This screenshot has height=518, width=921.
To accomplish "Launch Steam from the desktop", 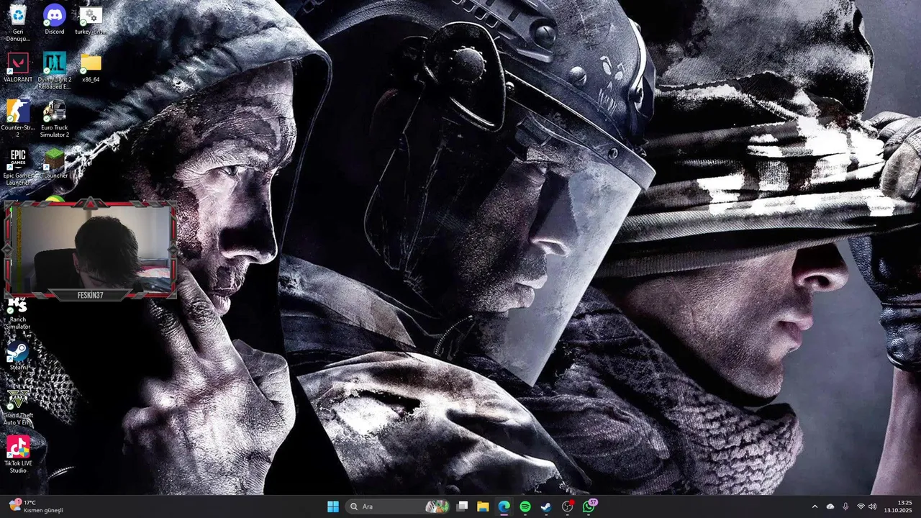I will [18, 356].
